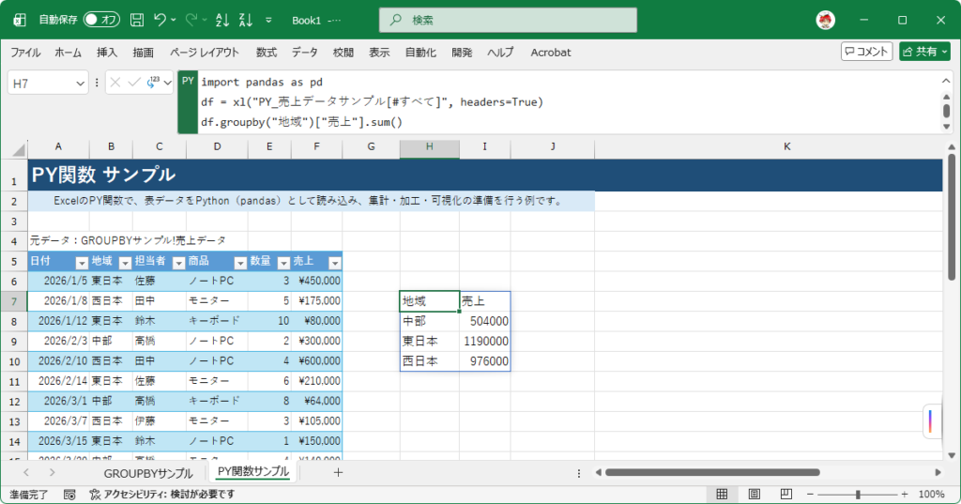
Task: Click the 検索 search box
Action: click(x=508, y=20)
